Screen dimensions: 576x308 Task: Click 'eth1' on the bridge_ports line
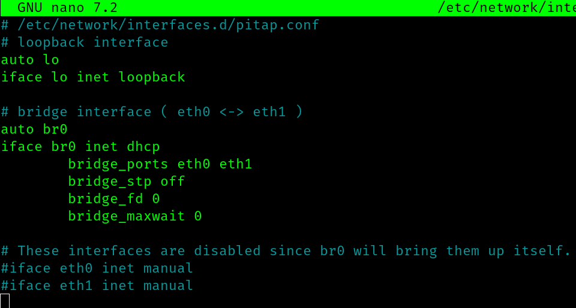point(236,164)
